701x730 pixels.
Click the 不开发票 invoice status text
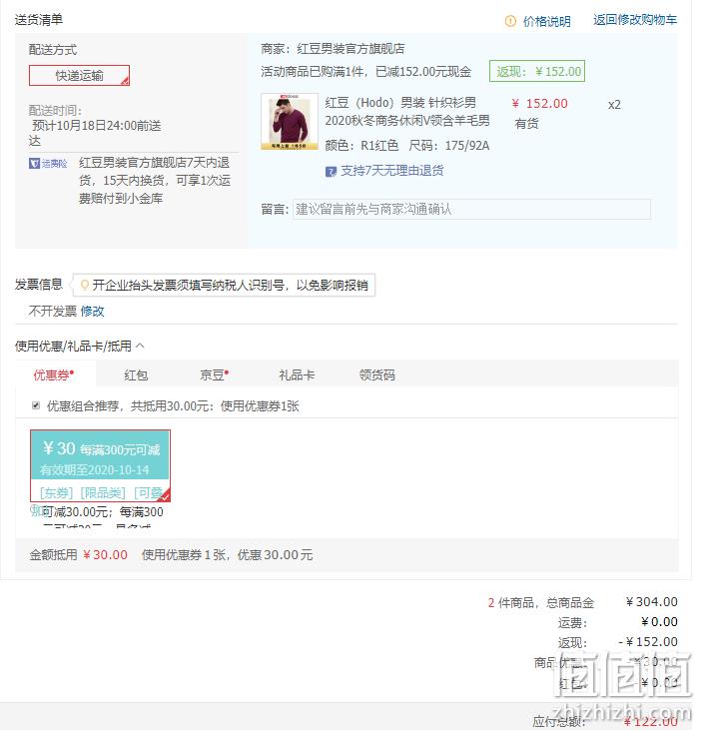pyautogui.click(x=53, y=312)
